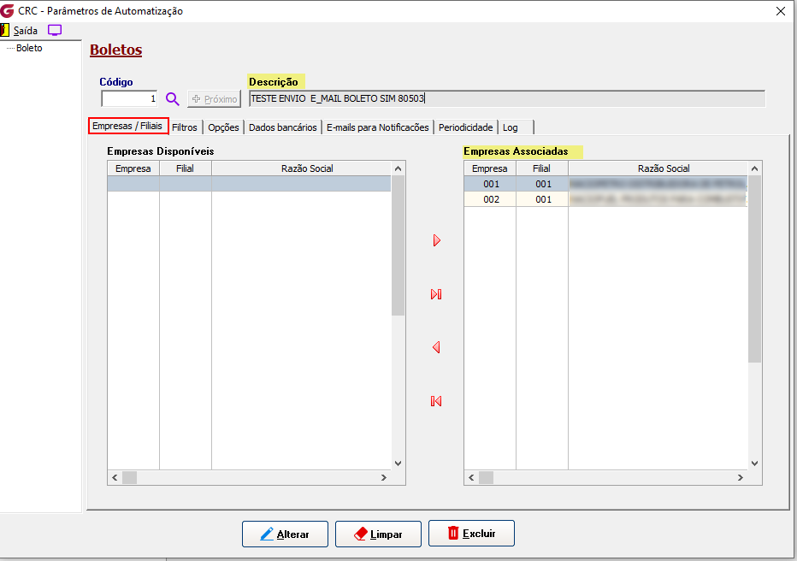797x561 pixels.
Task: Switch to the Periodicidade tab
Action: point(465,127)
